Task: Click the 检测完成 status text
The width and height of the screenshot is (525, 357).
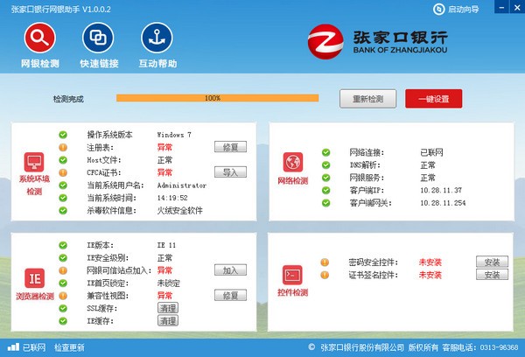Action: tap(68, 99)
